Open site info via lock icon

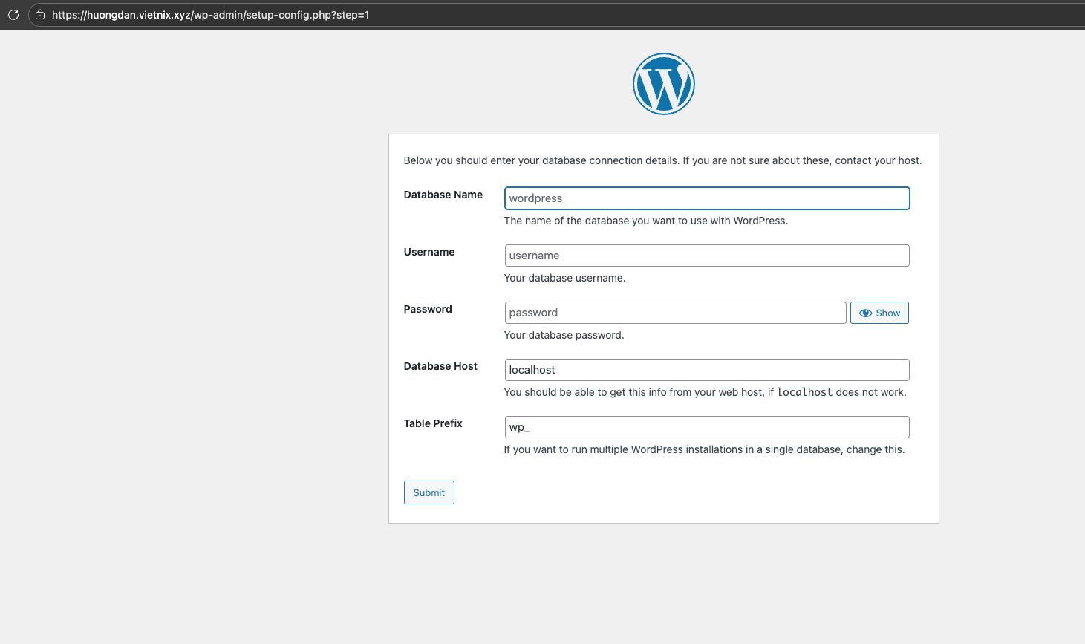tap(40, 15)
